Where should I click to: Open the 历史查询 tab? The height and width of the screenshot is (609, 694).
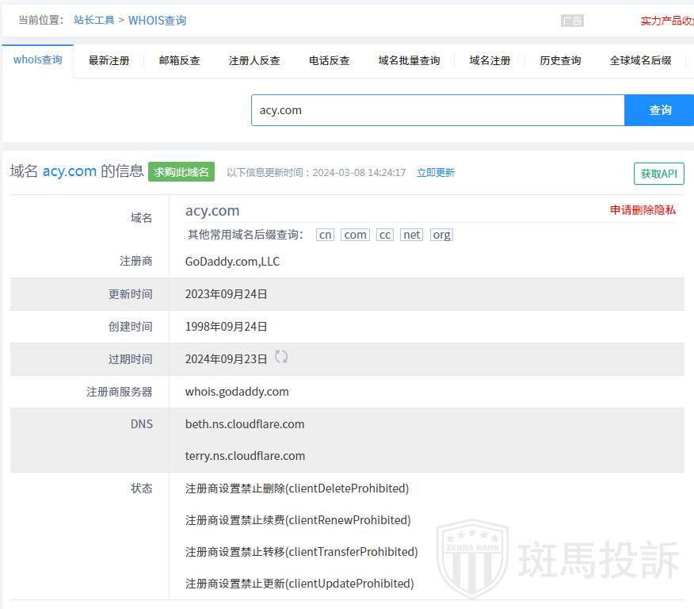click(x=560, y=61)
